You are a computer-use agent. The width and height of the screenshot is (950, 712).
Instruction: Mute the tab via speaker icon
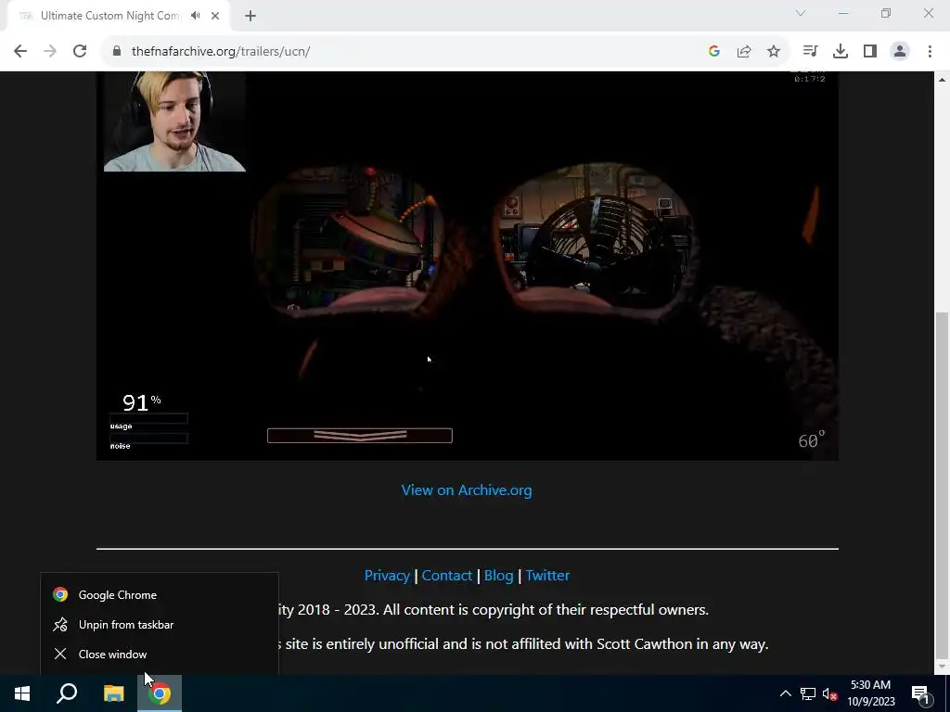tap(195, 16)
